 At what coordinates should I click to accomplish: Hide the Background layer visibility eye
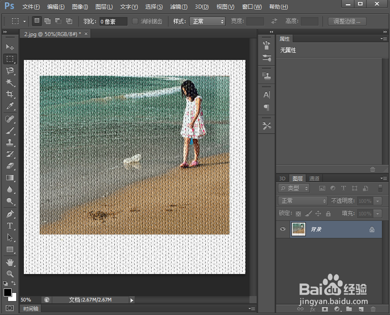(283, 229)
